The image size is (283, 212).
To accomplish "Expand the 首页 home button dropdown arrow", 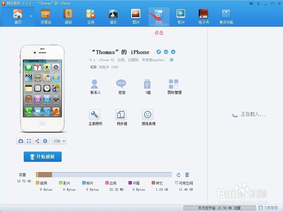I will pos(32,16).
